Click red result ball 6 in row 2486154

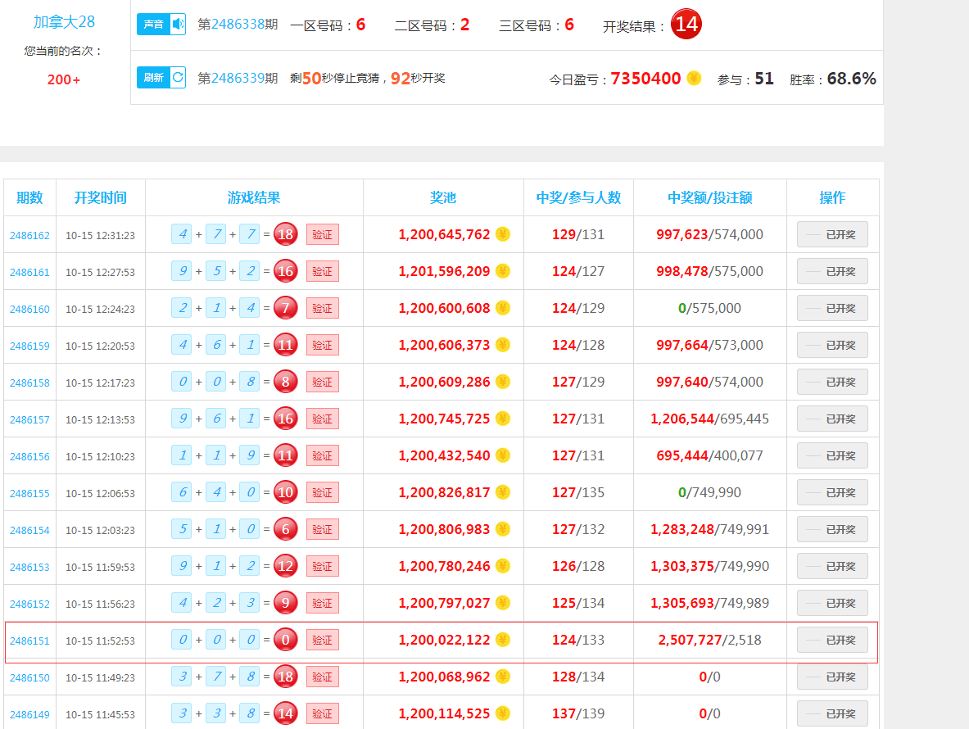tap(286, 529)
